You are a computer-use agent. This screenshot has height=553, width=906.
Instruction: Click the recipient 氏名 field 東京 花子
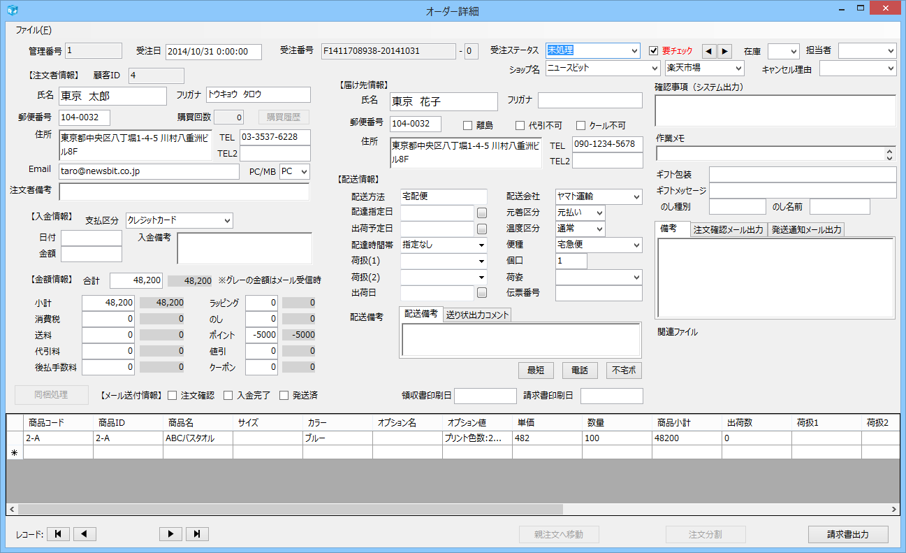(x=444, y=101)
